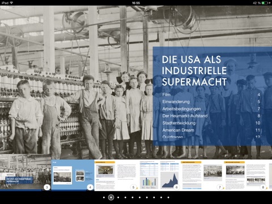The image size is (272, 204).
Task: Open page 5 Einwanderung thumbnail
Action: click(x=116, y=175)
